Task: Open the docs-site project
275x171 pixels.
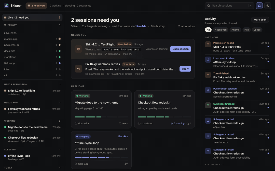Action: coord(32,51)
